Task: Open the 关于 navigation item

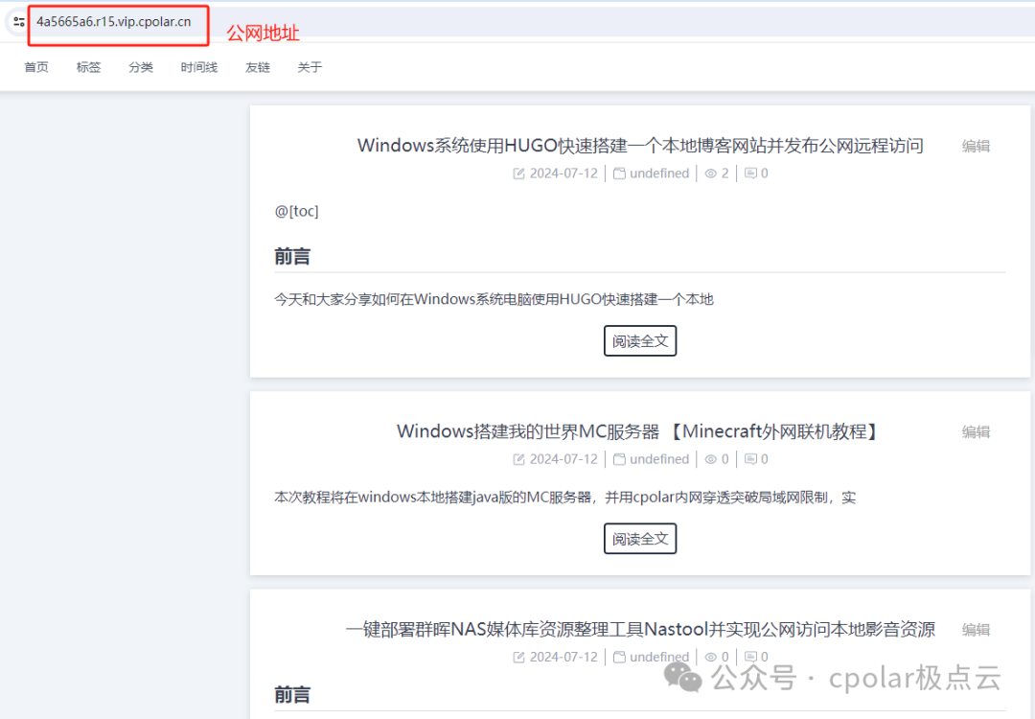Action: click(x=310, y=67)
